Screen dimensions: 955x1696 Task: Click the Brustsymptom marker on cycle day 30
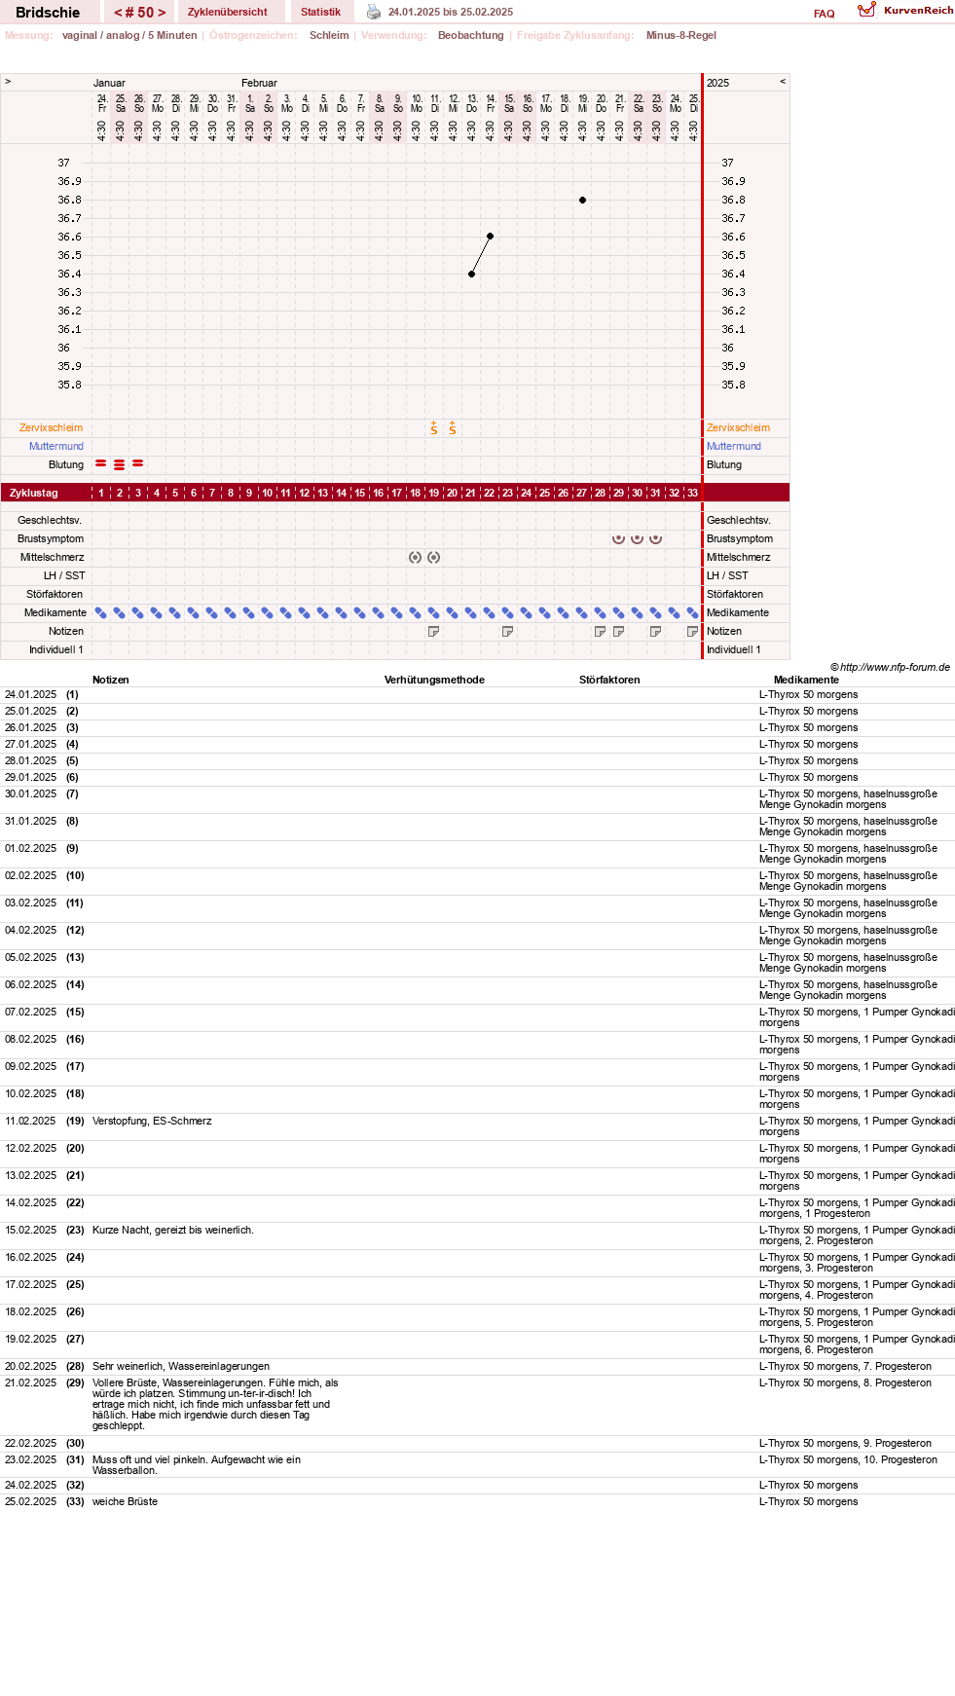(638, 538)
